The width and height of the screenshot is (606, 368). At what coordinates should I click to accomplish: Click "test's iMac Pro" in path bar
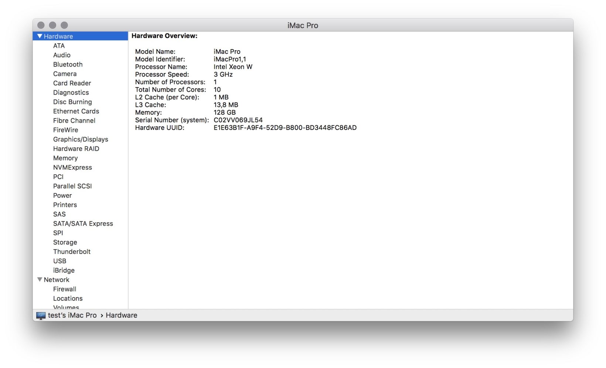click(72, 315)
